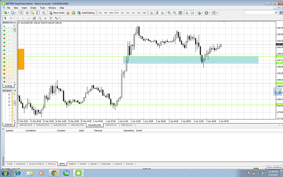283x177 pixels.
Task: Switch the chart to M15 timeframe
Action: [x=111, y=13]
